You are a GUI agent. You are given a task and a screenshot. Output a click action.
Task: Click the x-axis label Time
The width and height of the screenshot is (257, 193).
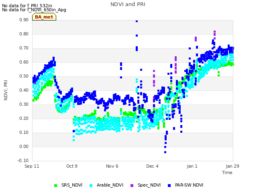pyautogui.click(x=227, y=172)
